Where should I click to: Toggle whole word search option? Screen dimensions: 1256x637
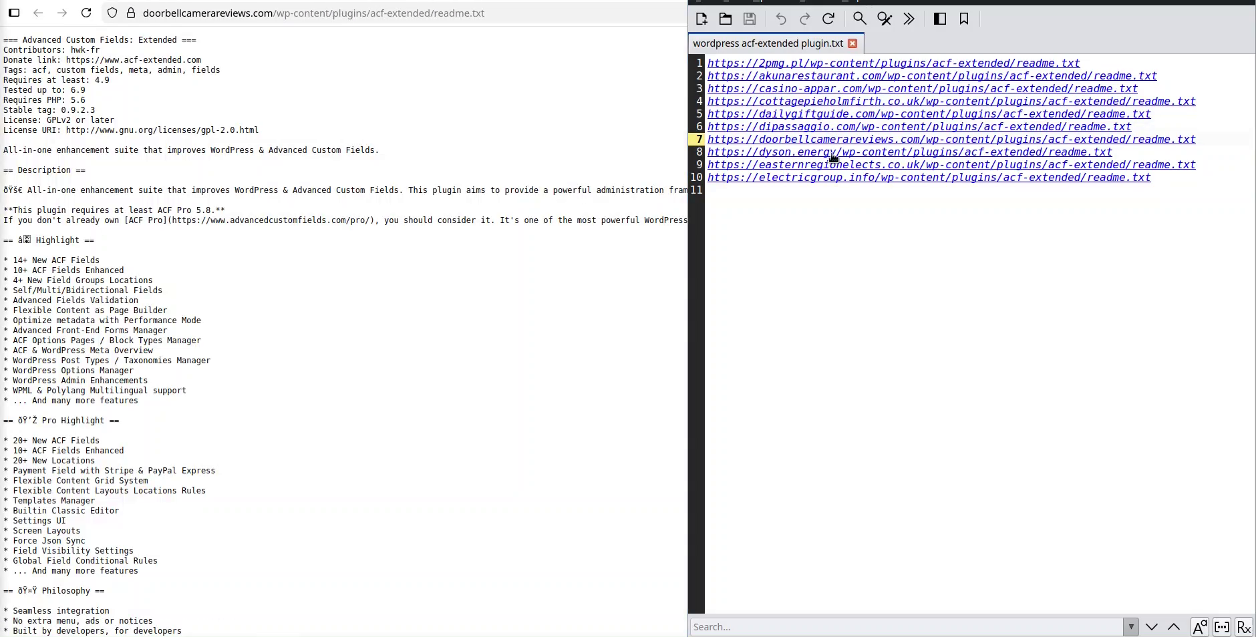click(1222, 627)
